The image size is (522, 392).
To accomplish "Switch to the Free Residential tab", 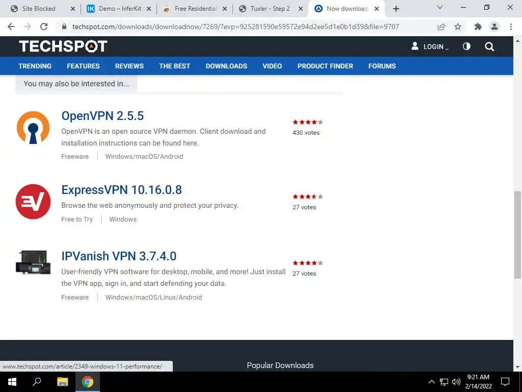I will point(195,9).
